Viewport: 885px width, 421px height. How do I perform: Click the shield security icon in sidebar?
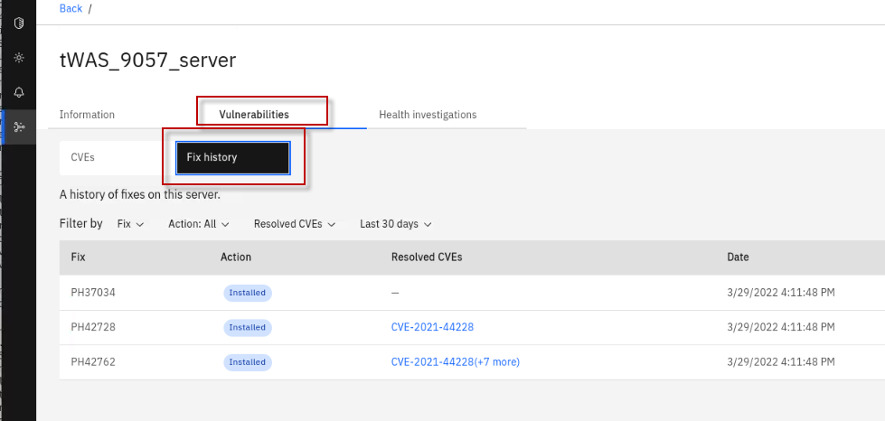tap(19, 23)
